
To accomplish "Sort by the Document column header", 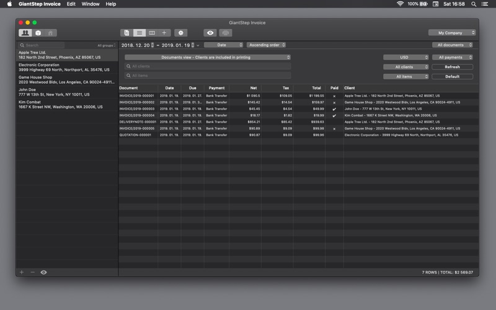I will point(138,88).
